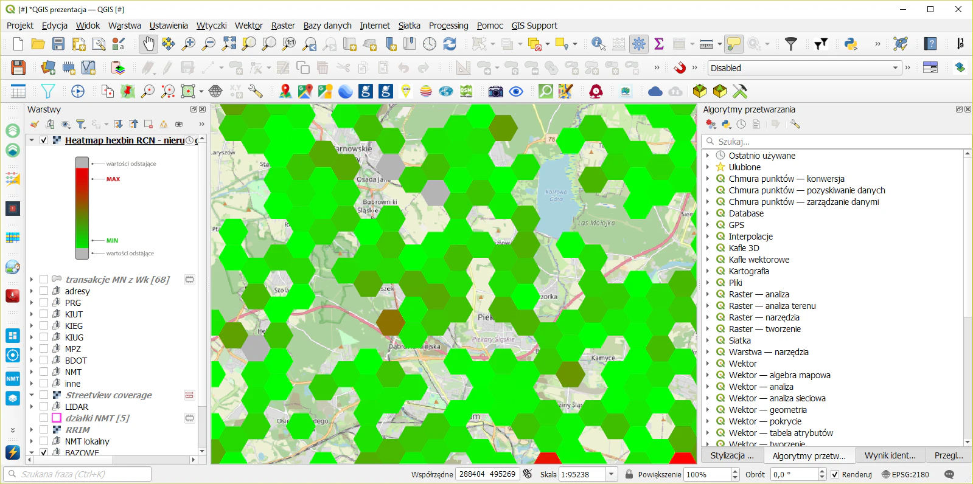This screenshot has width=973, height=484.
Task: Open the attribute table icon
Action: (x=18, y=91)
